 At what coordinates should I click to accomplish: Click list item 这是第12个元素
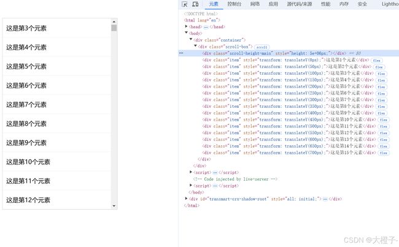click(56, 200)
